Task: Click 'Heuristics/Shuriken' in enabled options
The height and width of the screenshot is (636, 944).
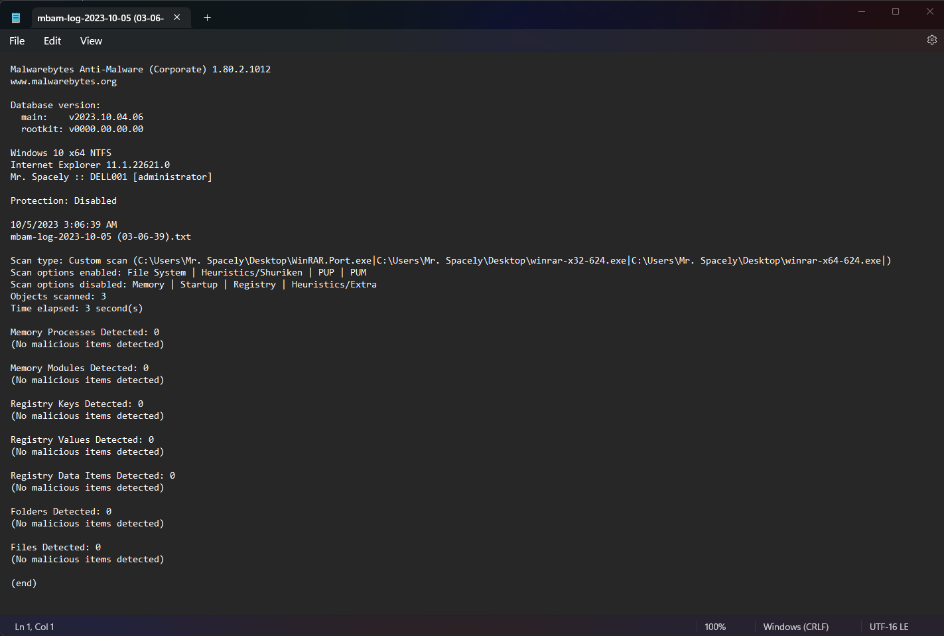Action: click(252, 272)
